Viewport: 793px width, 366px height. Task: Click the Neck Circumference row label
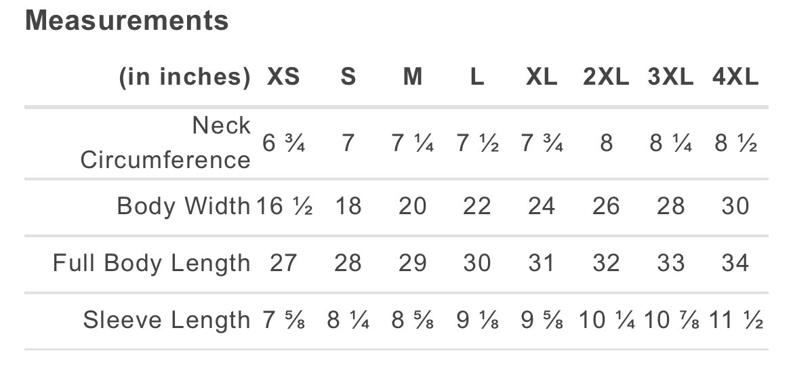click(166, 143)
